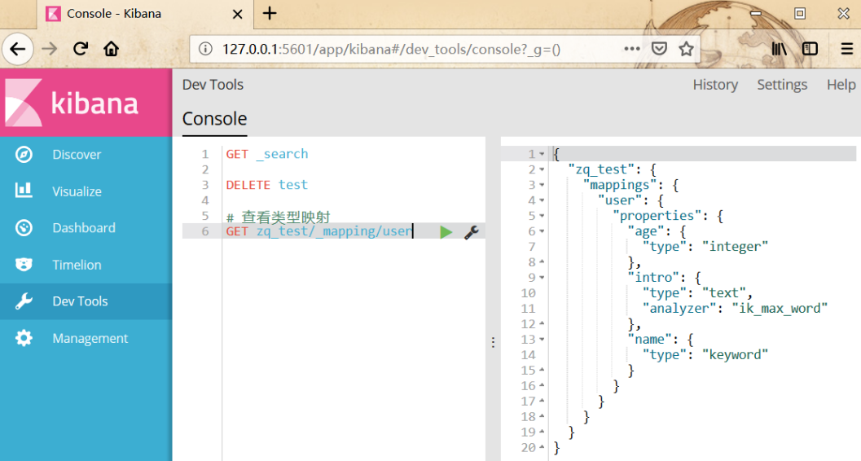Reload the page

[81, 49]
